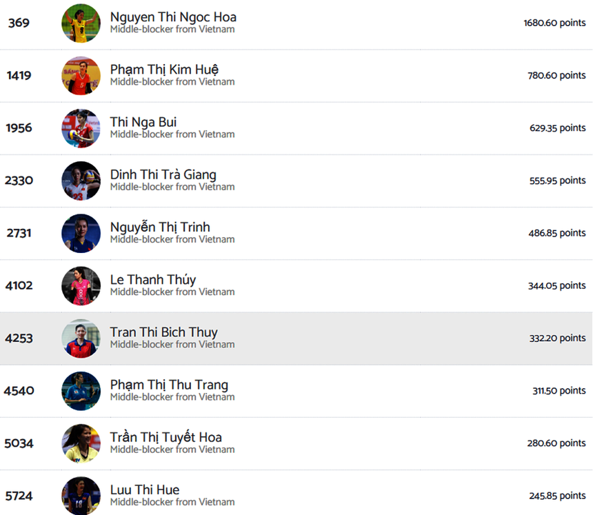Select Dinh Thi Trà Giang's player photo
The width and height of the screenshot is (593, 515).
click(x=81, y=181)
